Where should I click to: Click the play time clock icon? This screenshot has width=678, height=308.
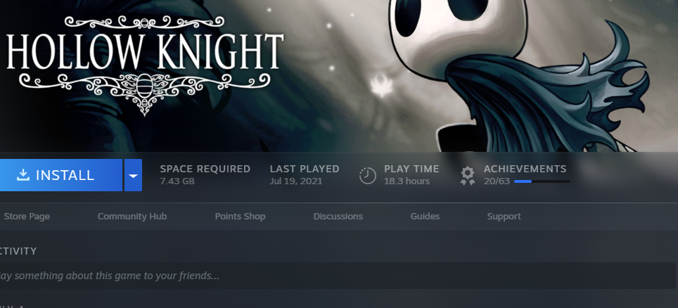click(368, 175)
